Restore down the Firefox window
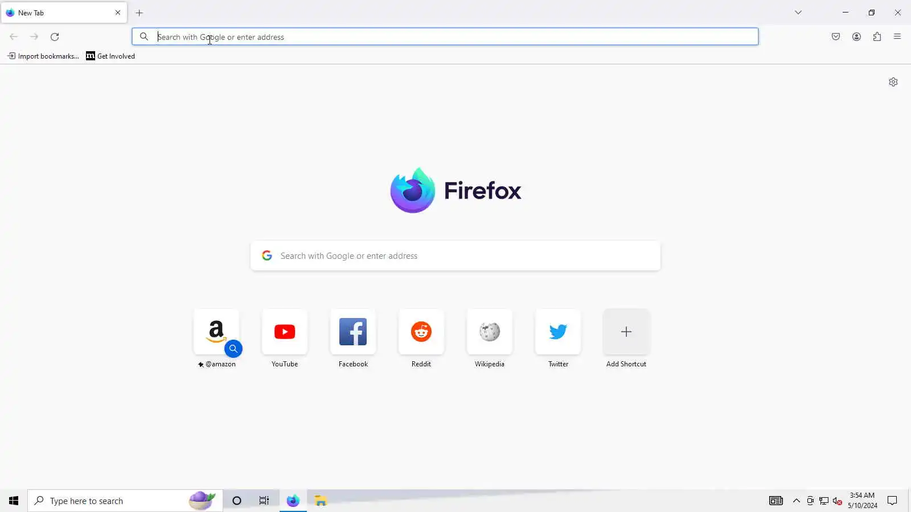The image size is (911, 512). (872, 13)
